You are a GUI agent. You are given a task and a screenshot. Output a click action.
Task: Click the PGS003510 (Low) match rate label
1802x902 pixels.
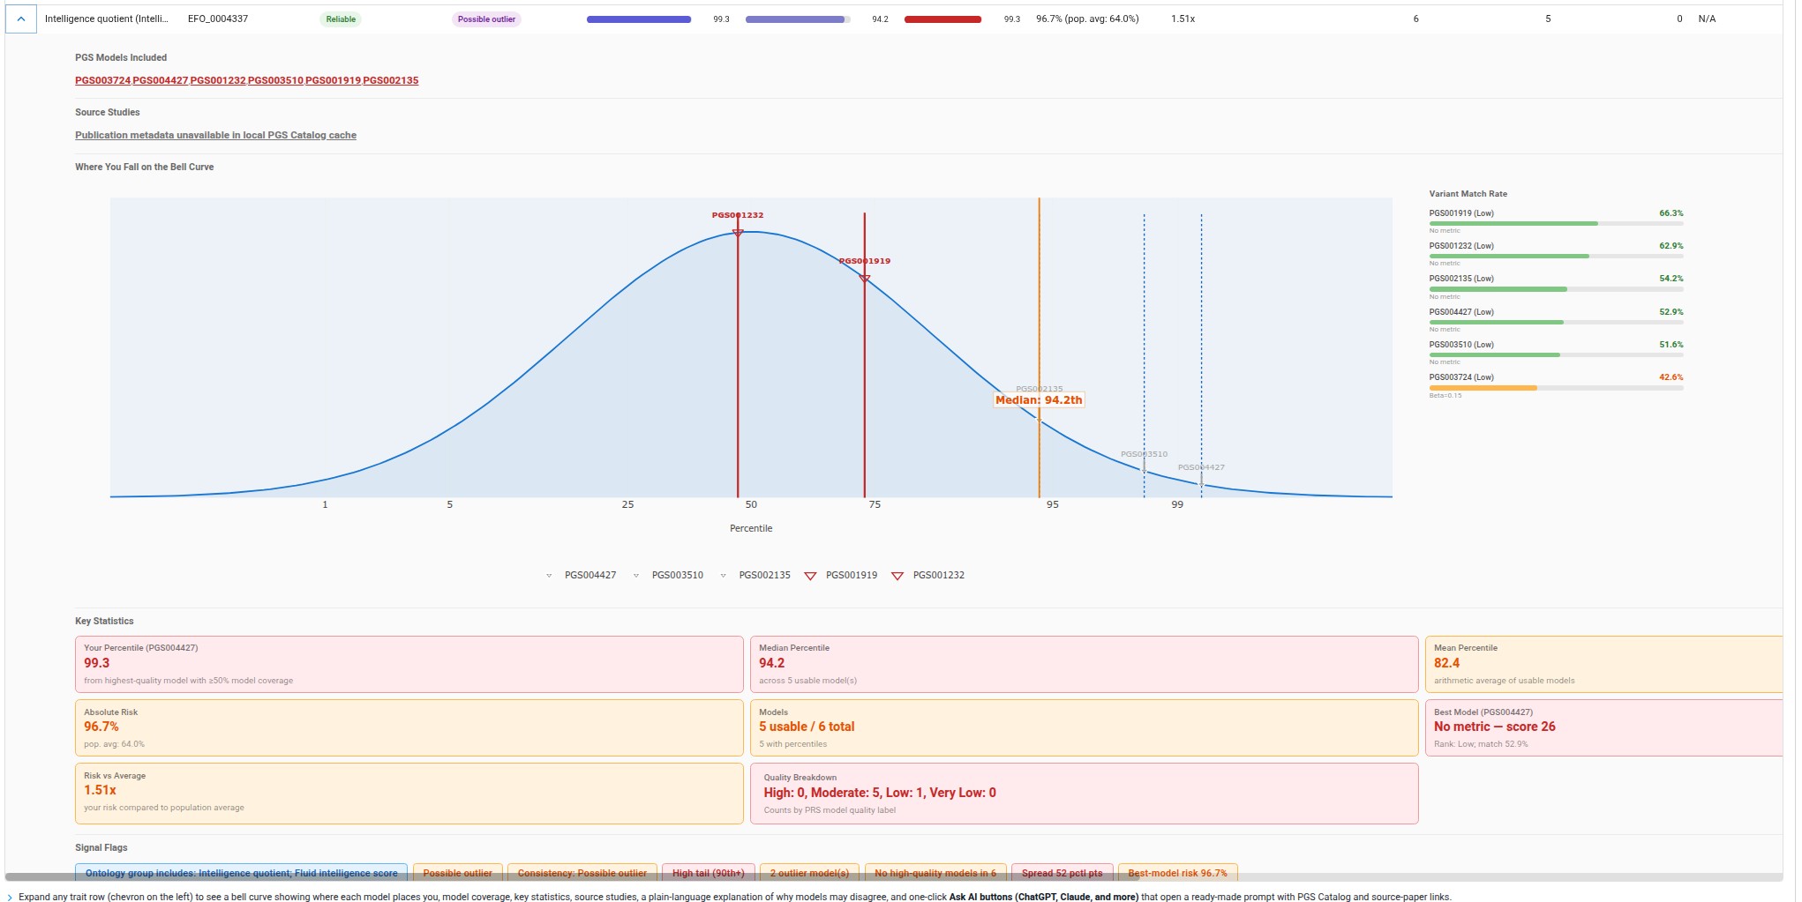[1461, 345]
